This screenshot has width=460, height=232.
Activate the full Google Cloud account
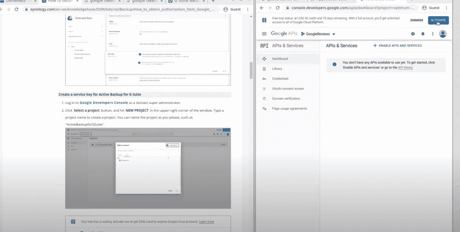pyautogui.click(x=438, y=20)
